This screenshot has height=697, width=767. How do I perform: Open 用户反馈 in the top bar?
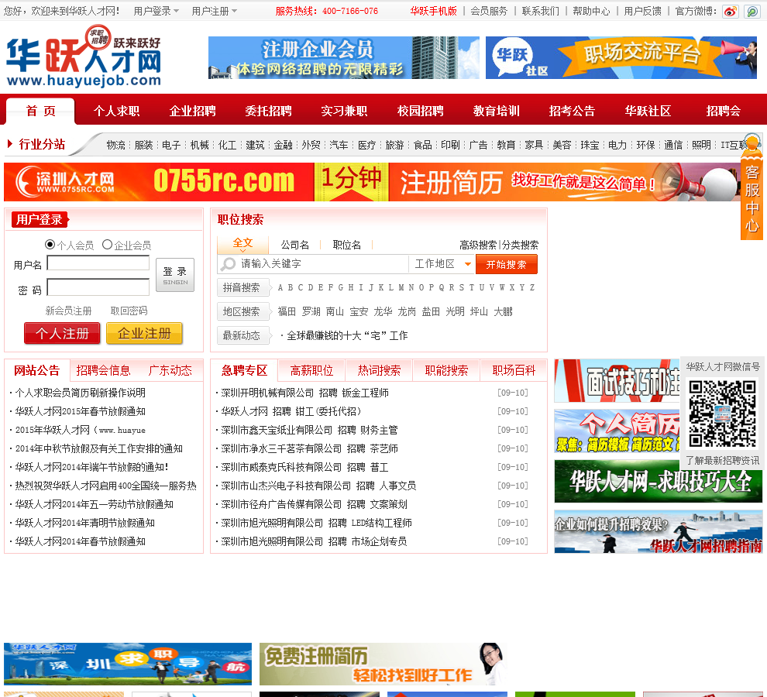click(x=643, y=11)
